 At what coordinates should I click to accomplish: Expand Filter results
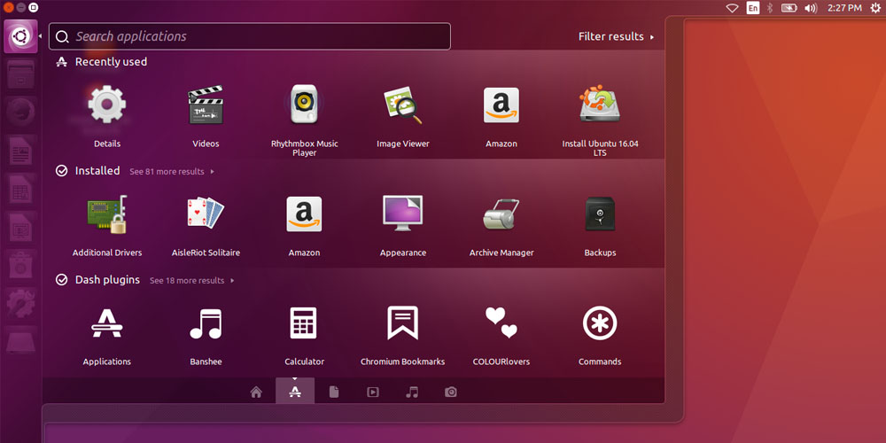[616, 36]
